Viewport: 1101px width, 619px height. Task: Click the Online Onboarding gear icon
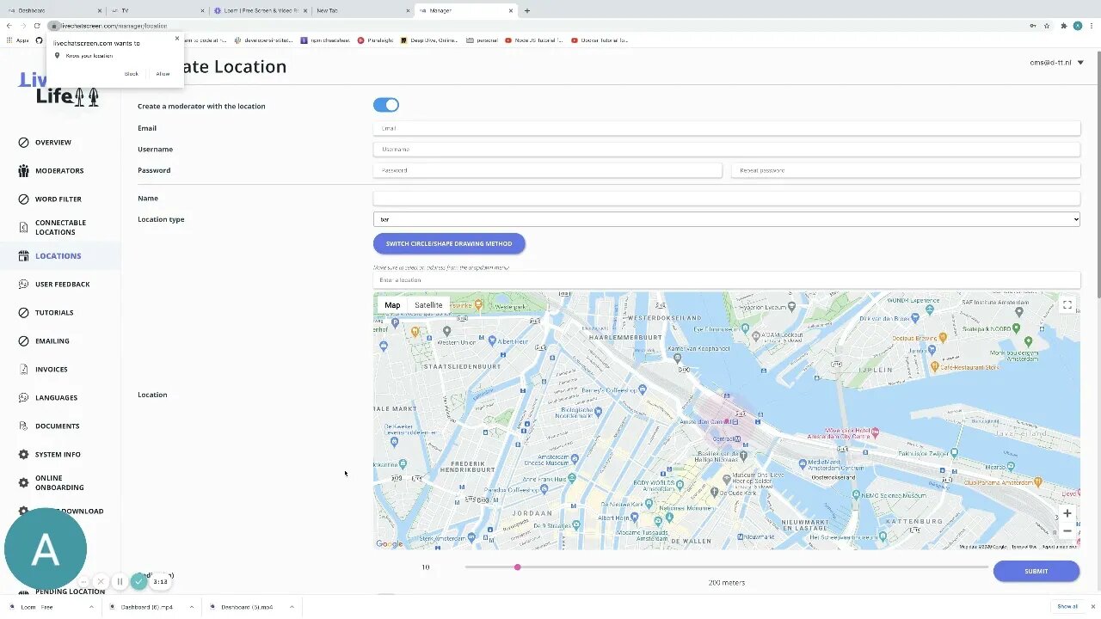23,483
